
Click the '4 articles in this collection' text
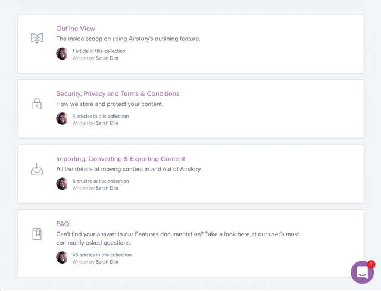101,116
